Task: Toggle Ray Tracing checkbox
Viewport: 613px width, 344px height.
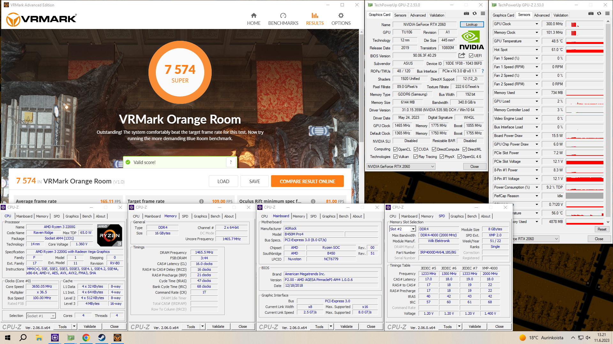Action: (x=415, y=157)
